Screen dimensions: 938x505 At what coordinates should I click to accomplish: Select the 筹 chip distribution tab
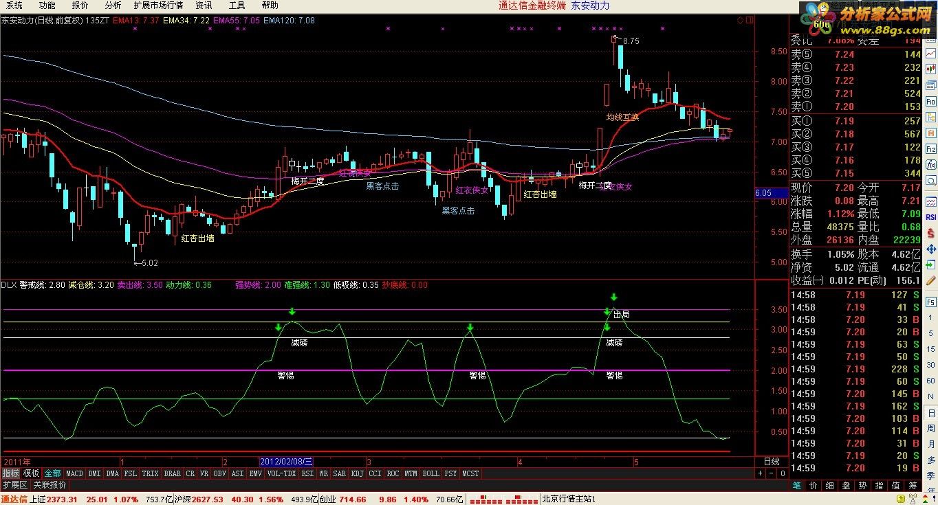point(913,486)
